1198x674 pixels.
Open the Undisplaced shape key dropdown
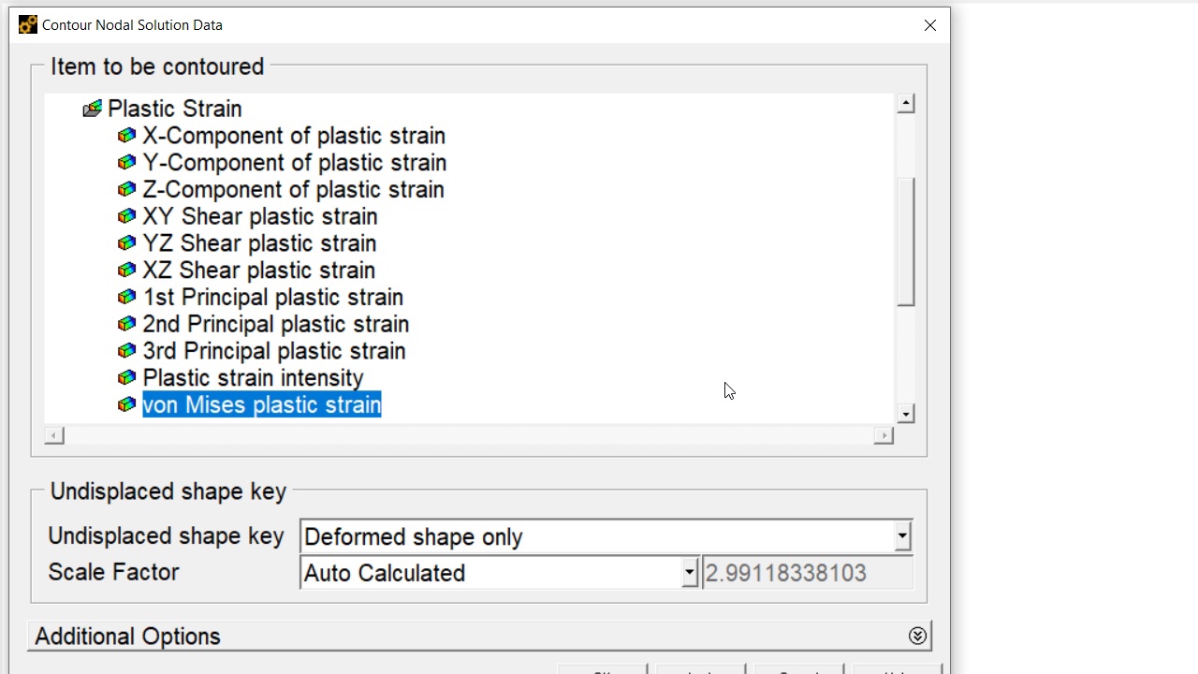click(901, 536)
